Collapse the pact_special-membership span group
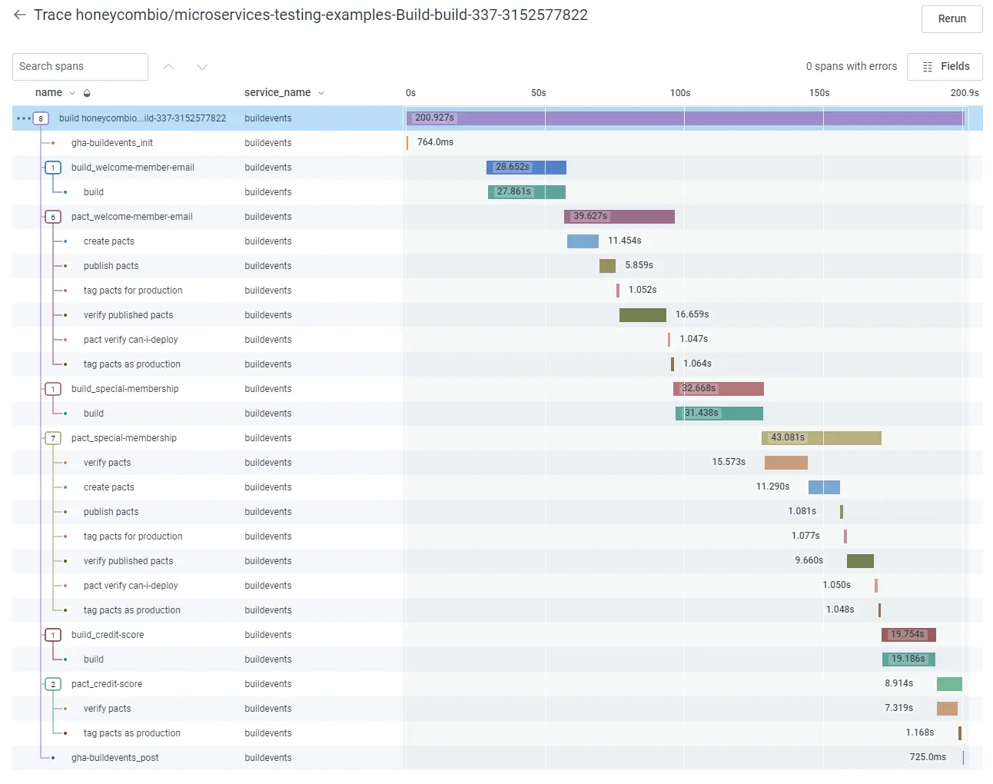This screenshot has width=993, height=784. point(53,438)
